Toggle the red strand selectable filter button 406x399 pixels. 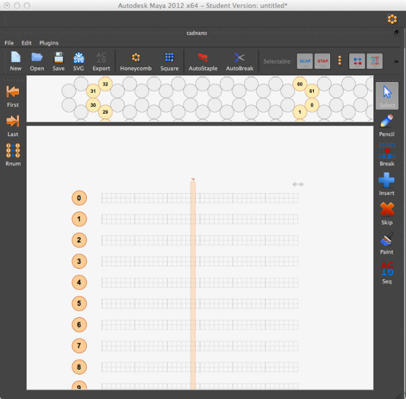pyautogui.click(x=374, y=61)
